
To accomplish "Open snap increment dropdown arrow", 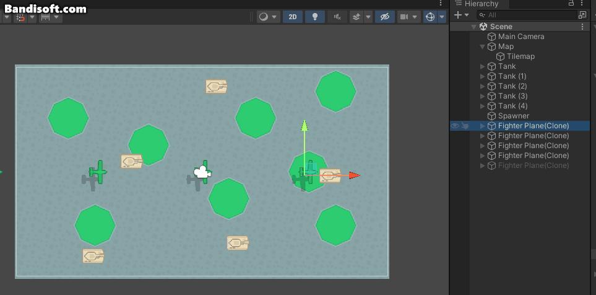I will 57,17.
